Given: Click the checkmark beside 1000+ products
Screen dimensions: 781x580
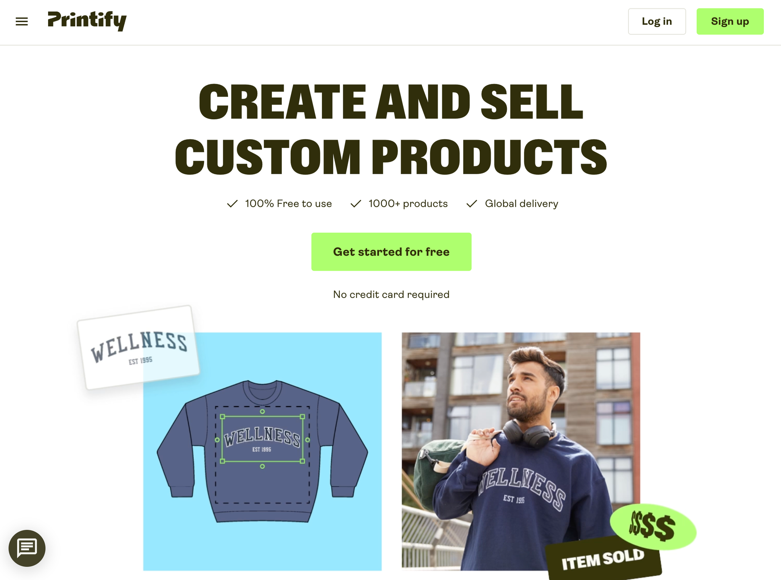Looking at the screenshot, I should (x=356, y=204).
